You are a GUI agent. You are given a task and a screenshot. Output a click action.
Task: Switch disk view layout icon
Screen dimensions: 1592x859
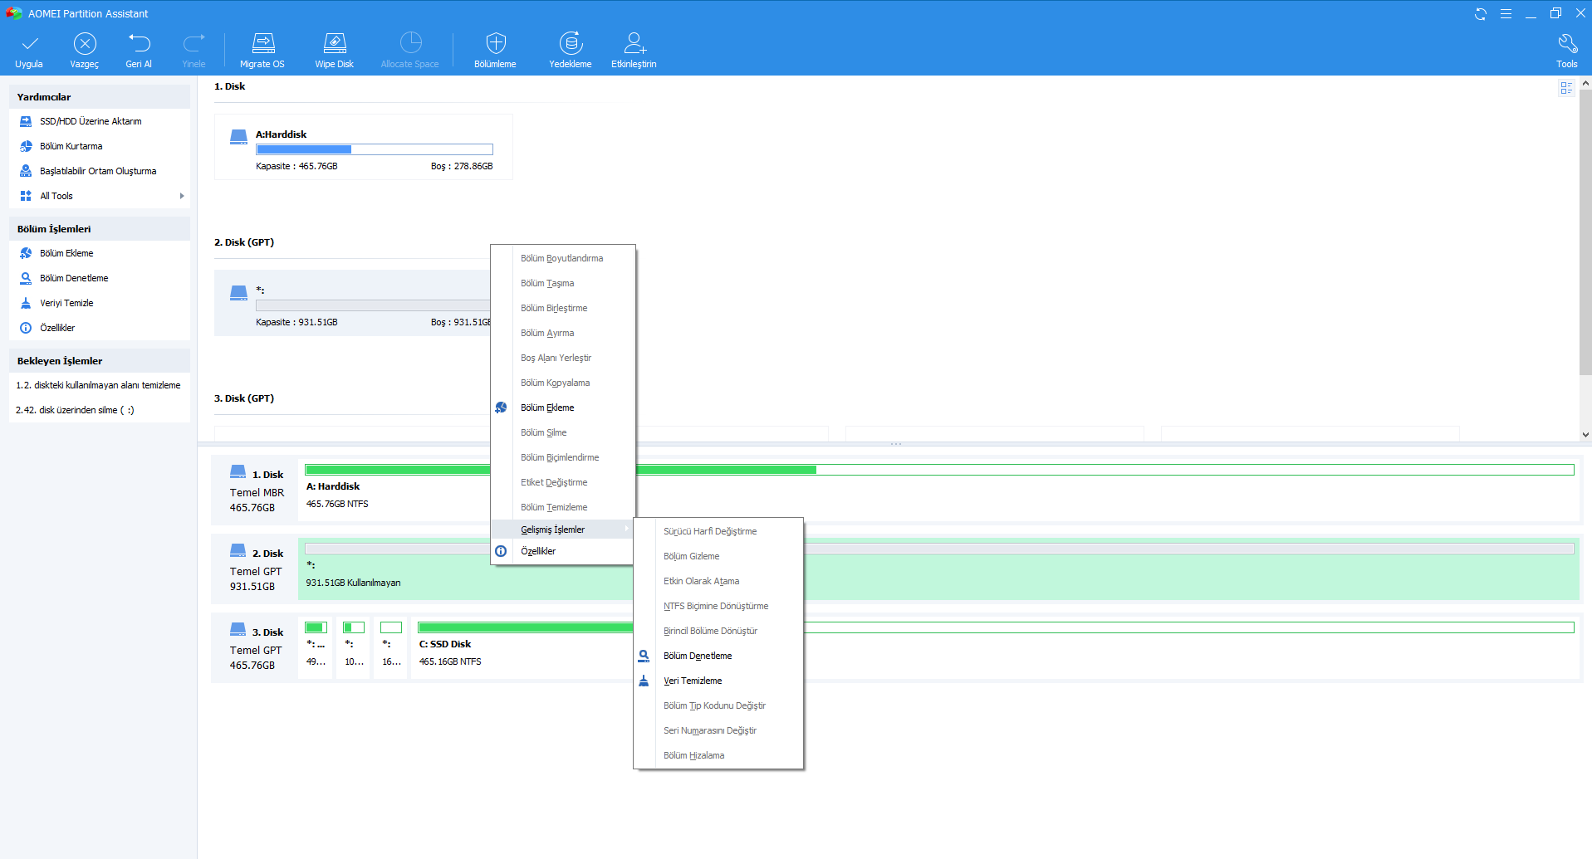click(1566, 88)
